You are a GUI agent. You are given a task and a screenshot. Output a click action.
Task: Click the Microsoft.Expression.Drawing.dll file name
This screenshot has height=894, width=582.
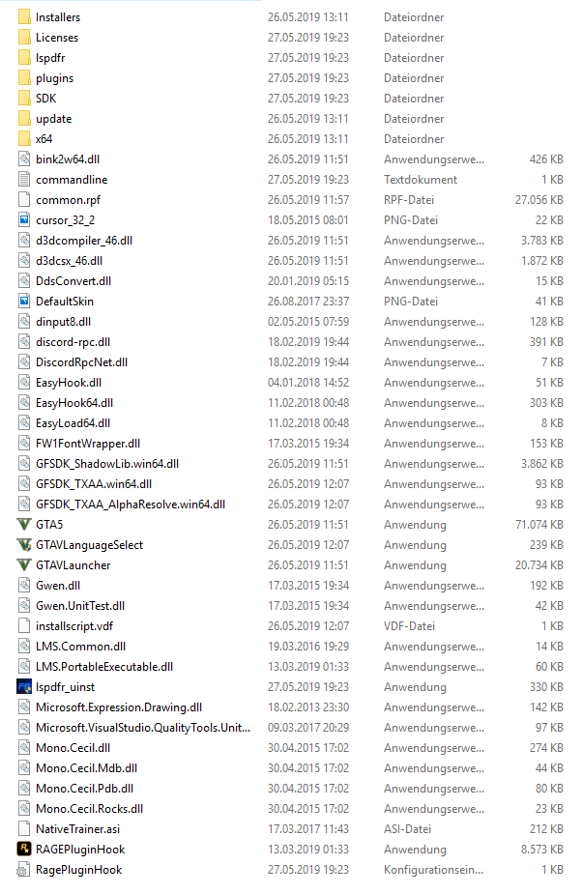point(119,707)
